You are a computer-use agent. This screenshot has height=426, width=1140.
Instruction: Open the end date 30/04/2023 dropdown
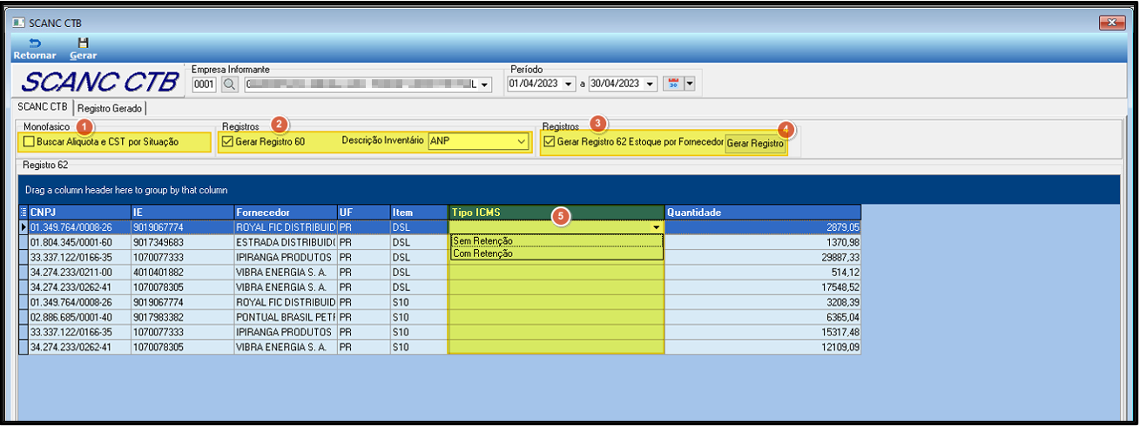click(649, 85)
